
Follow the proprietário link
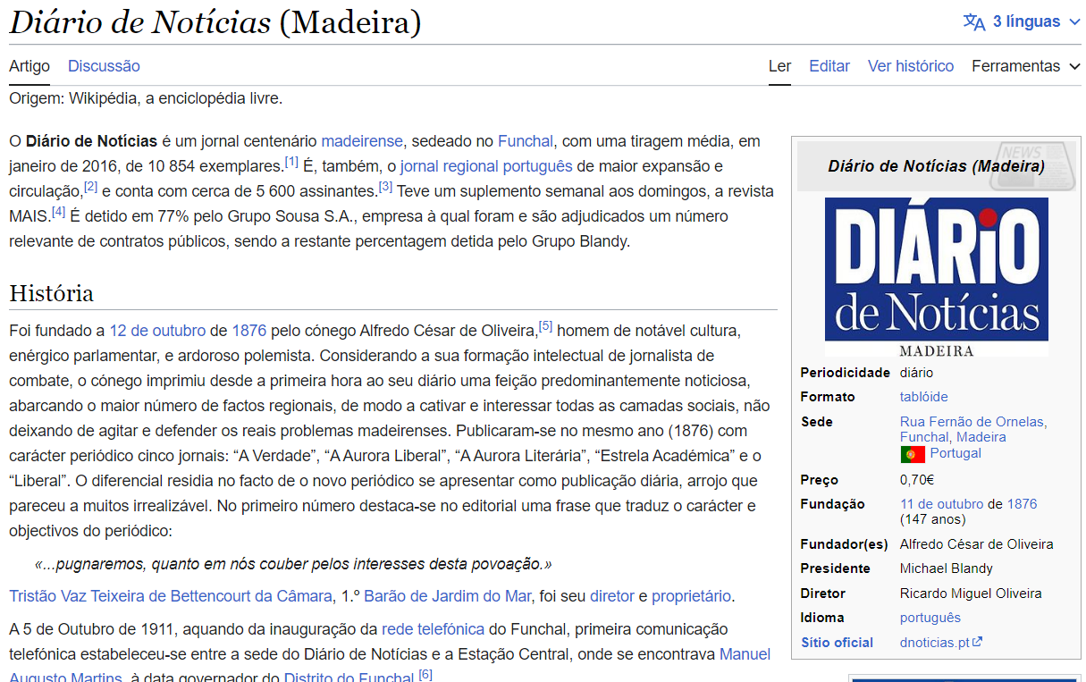(x=691, y=596)
